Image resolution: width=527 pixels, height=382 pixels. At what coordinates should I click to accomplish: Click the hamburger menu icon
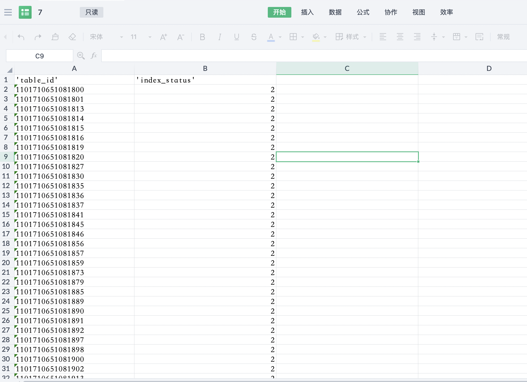pos(8,12)
